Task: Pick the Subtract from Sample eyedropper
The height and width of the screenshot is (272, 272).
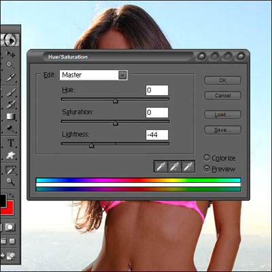Action: pos(188,167)
